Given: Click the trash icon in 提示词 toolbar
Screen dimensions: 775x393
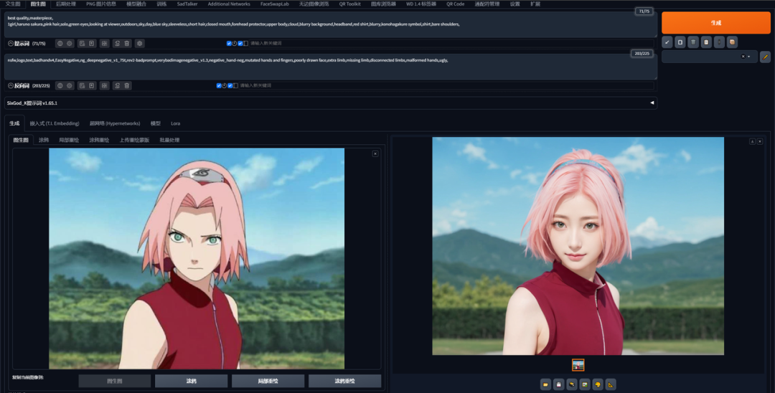Looking at the screenshot, I should pos(127,44).
